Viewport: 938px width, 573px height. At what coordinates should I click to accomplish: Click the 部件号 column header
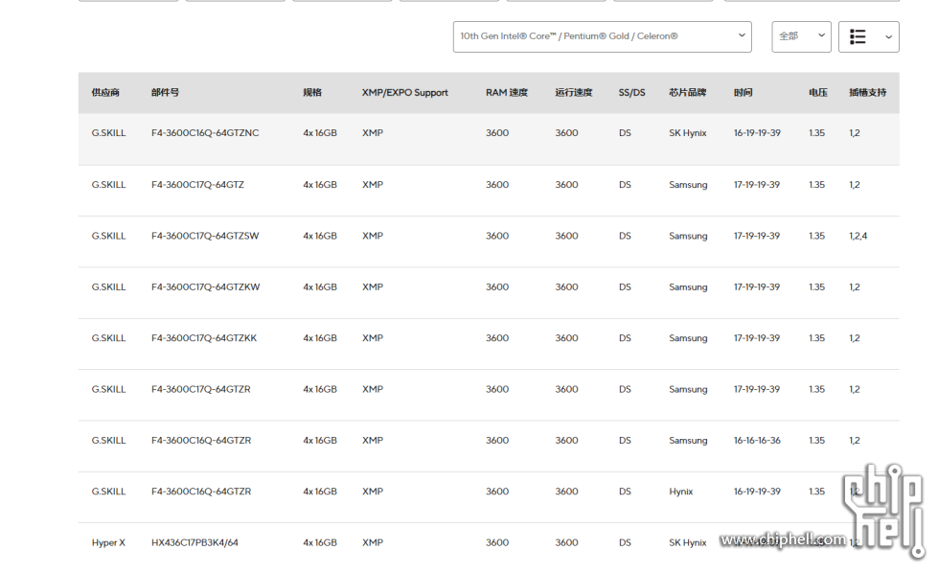165,93
